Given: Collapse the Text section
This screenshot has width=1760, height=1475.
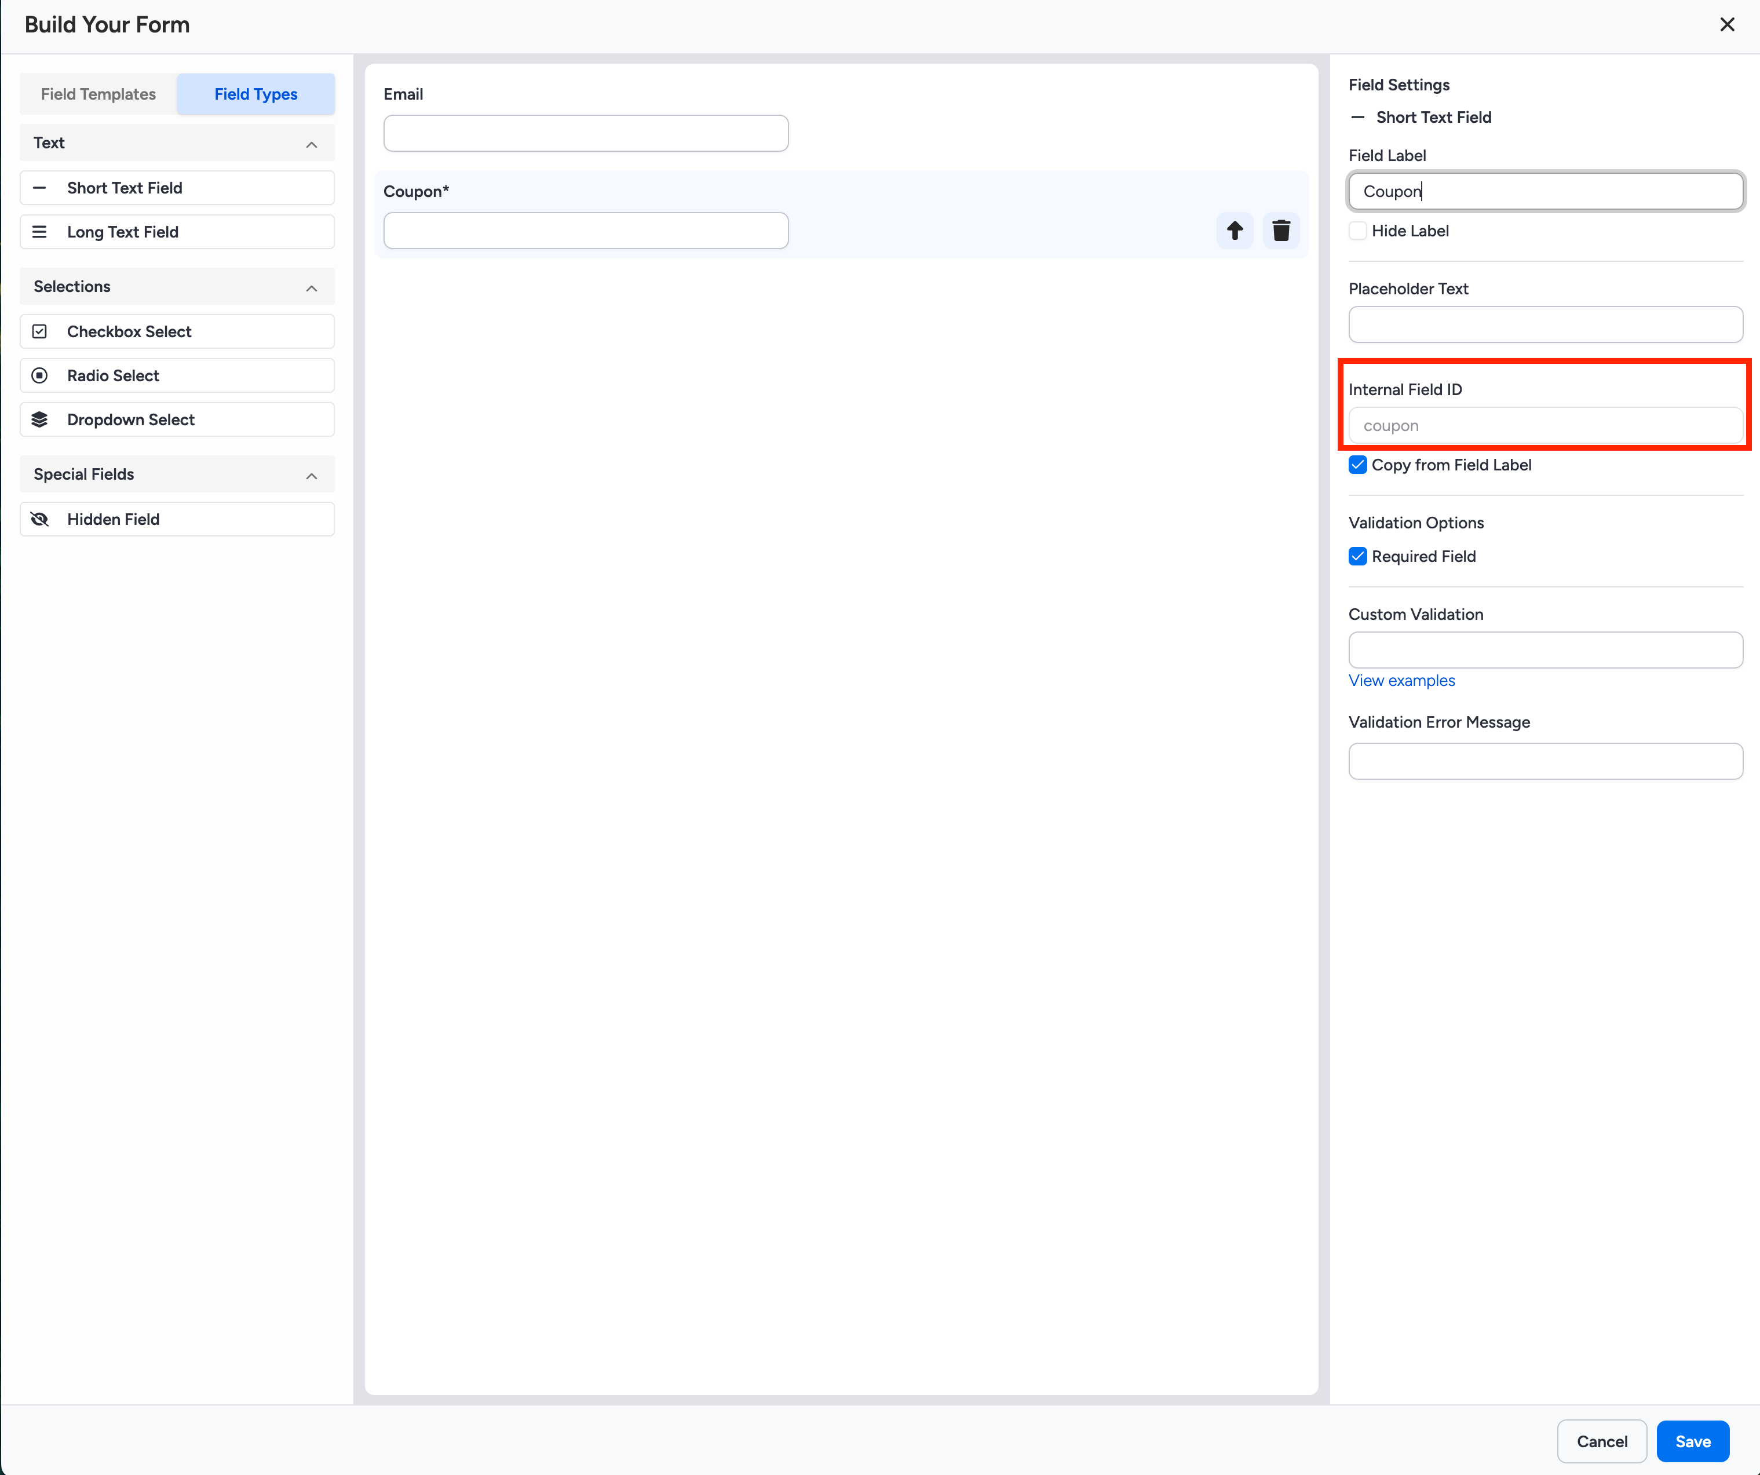Looking at the screenshot, I should click(312, 144).
